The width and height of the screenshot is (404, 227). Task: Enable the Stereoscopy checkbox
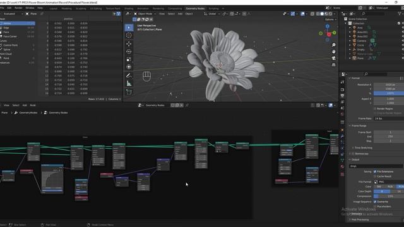point(353,154)
